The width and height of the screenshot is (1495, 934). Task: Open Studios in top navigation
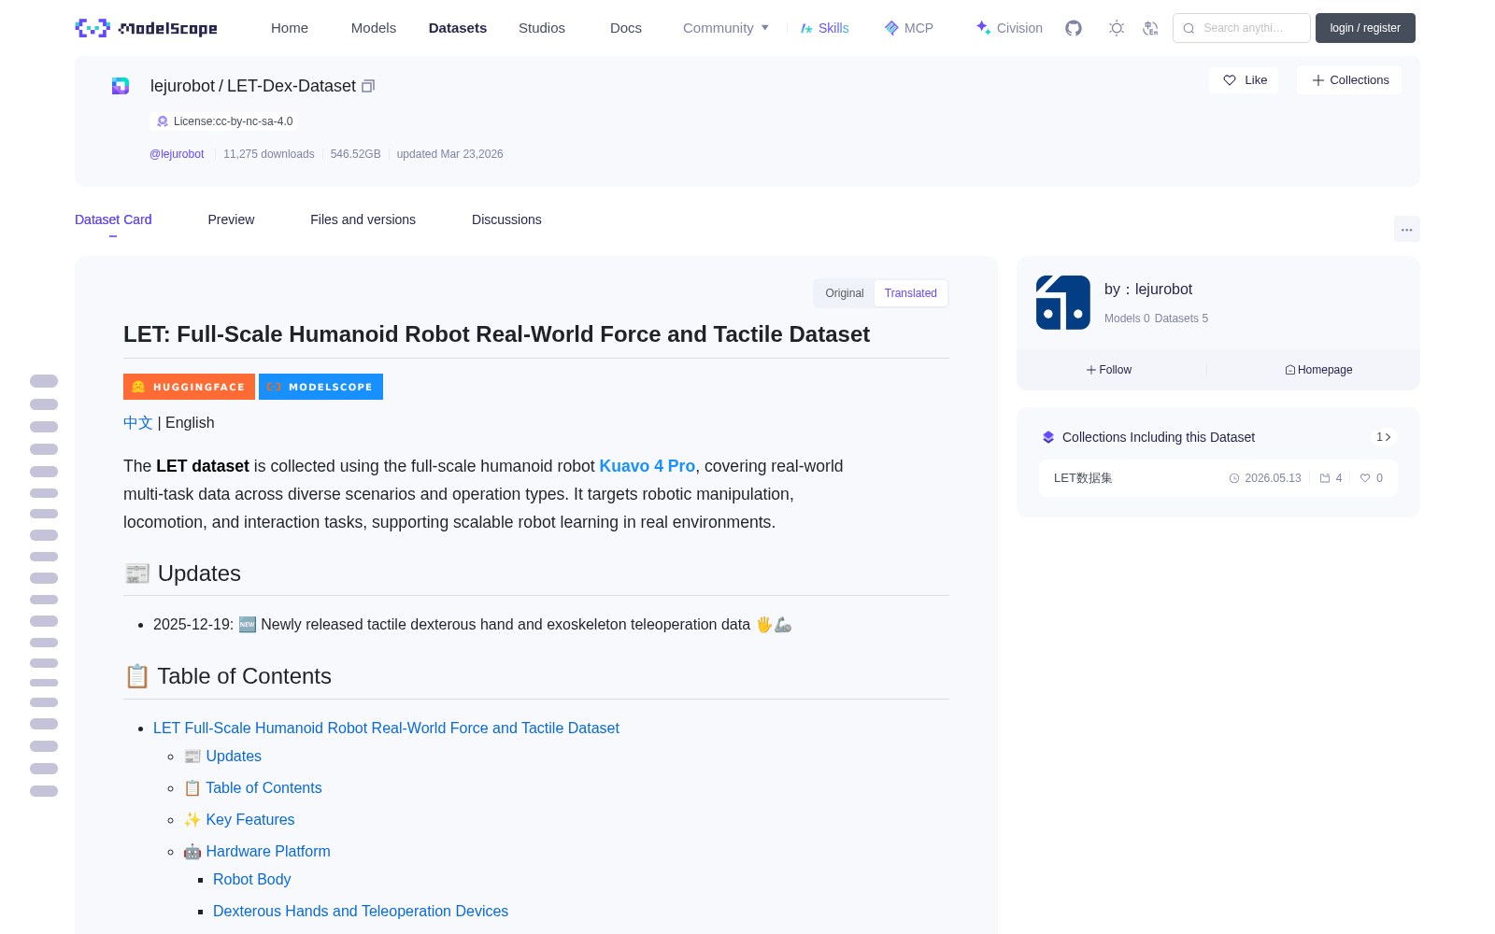pyautogui.click(x=542, y=28)
